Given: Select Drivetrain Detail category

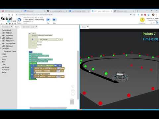Looking at the screenshot, I should [x=10, y=51].
